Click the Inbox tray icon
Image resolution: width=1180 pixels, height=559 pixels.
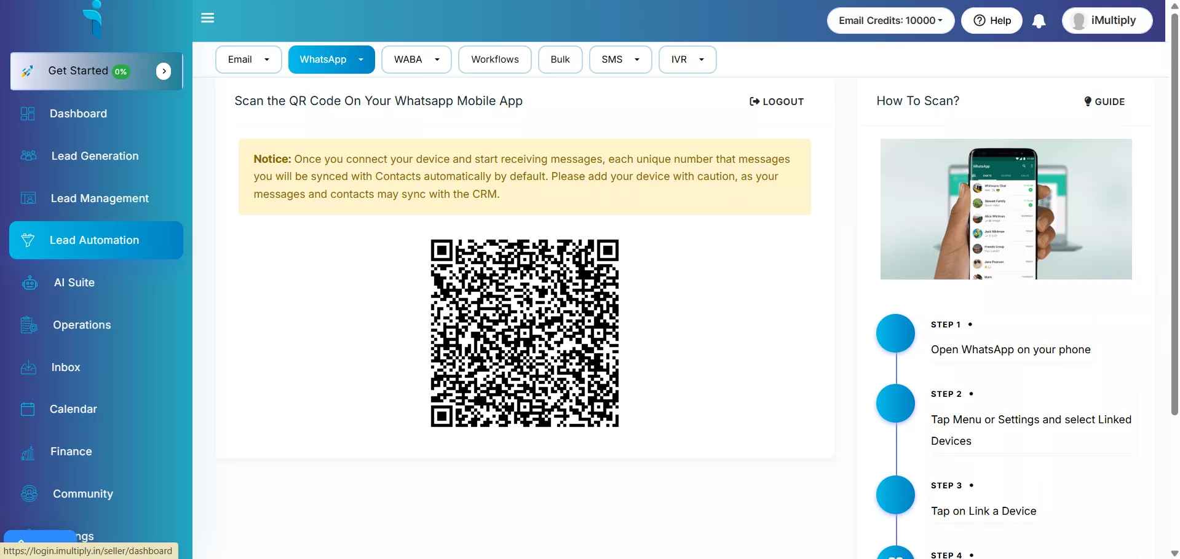pyautogui.click(x=28, y=367)
